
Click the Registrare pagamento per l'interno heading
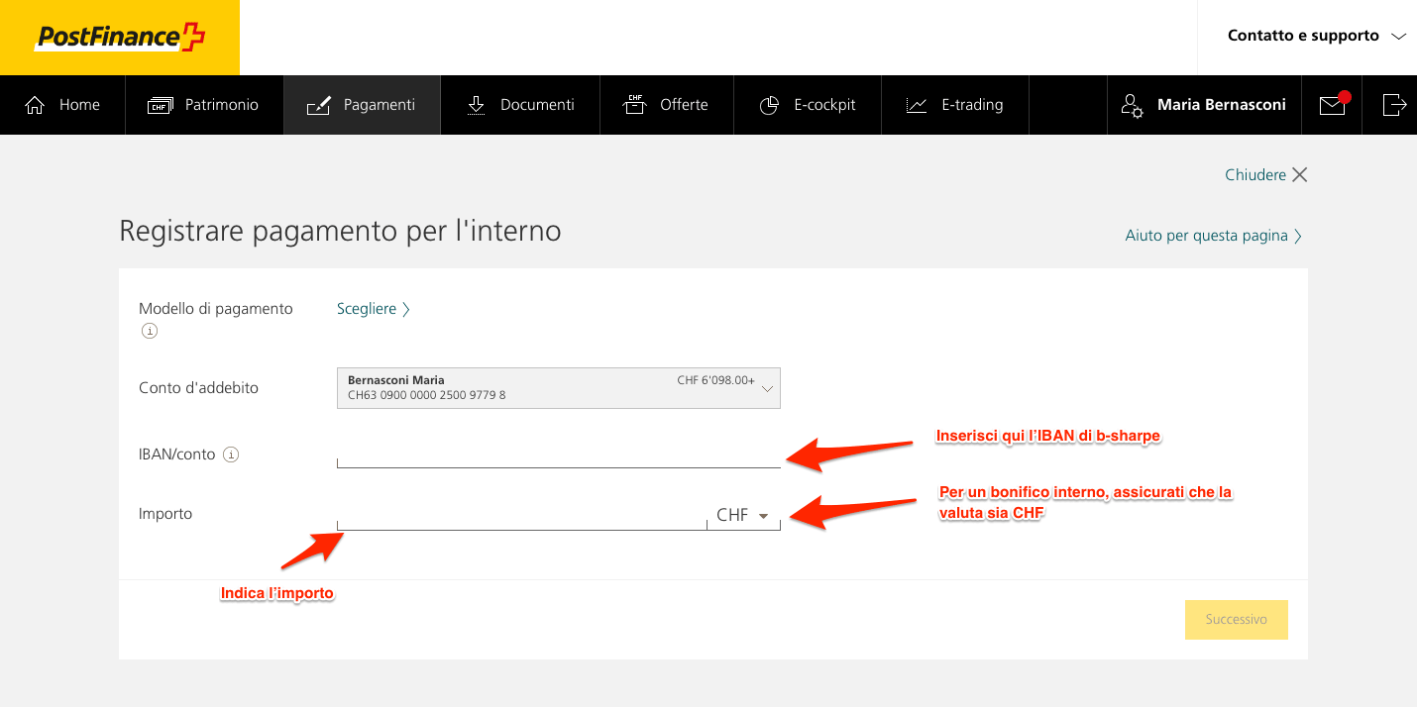340,232
